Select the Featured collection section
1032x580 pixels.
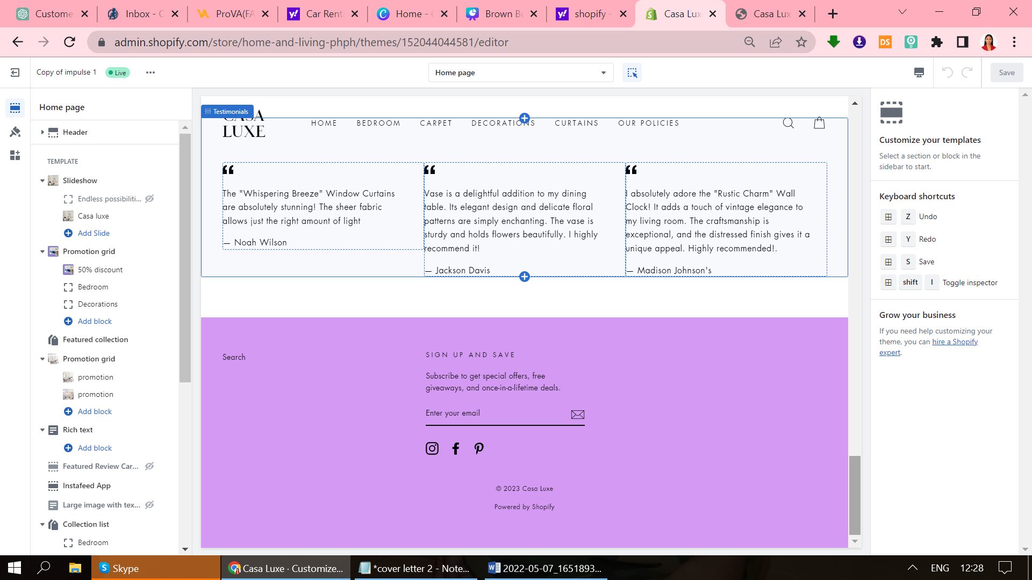[95, 339]
